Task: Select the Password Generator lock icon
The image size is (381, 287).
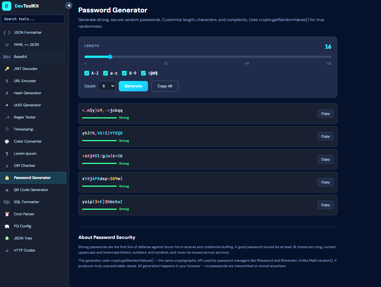Action: (x=7, y=178)
